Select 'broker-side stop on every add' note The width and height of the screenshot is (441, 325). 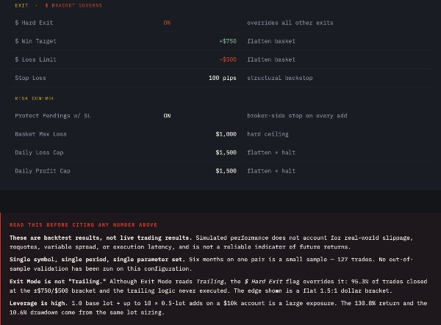[297, 116]
